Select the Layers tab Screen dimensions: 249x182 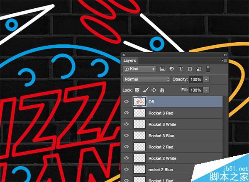pyautogui.click(x=129, y=61)
